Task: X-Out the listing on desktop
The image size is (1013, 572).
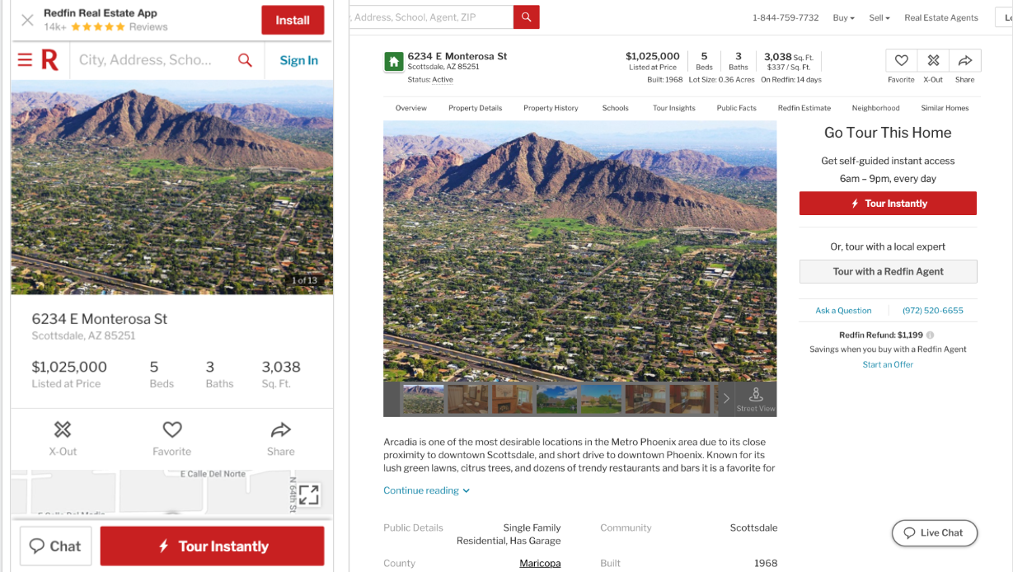Action: tap(933, 60)
